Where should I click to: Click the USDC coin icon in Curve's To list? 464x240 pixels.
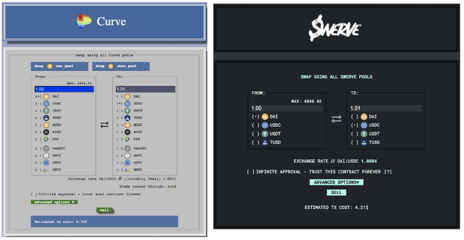(127, 104)
